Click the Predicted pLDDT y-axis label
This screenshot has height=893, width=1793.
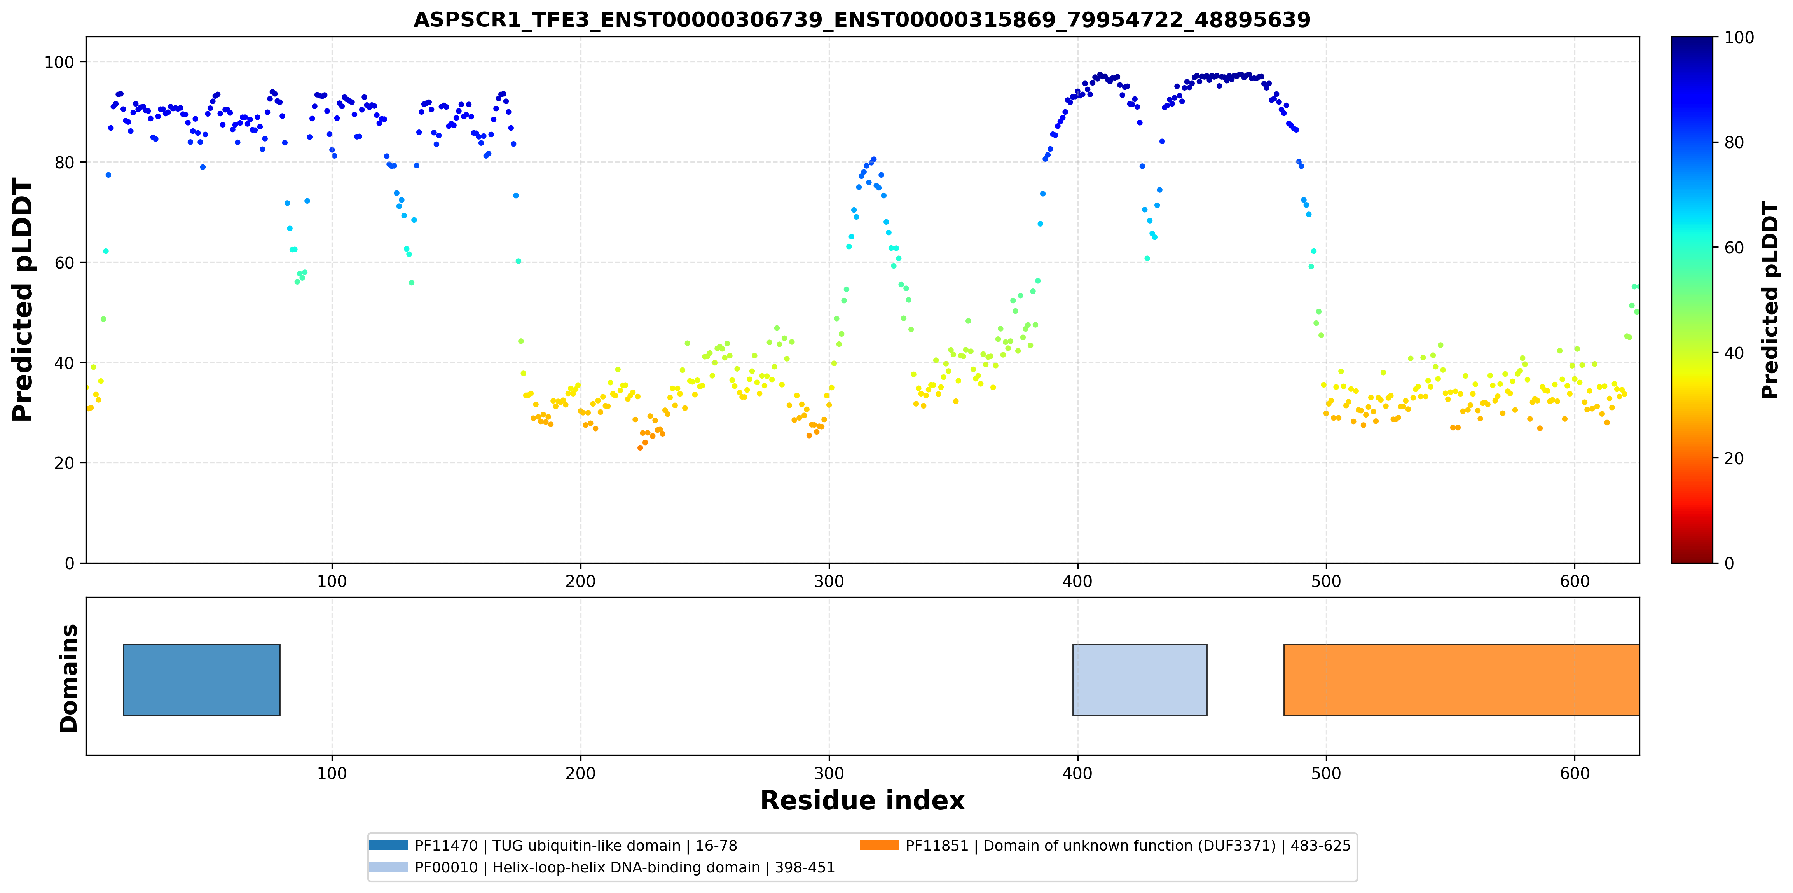pyautogui.click(x=22, y=299)
